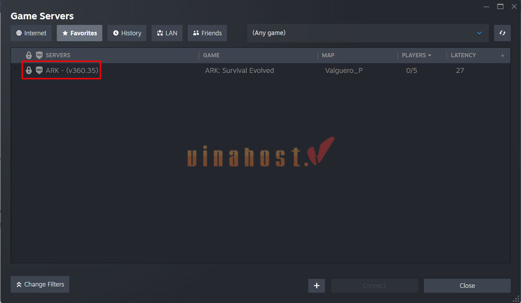Click lock icon on ARK server row
The width and height of the screenshot is (521, 303).
[29, 70]
